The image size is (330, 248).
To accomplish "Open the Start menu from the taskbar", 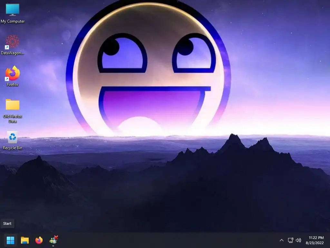I will pyautogui.click(x=10, y=240).
